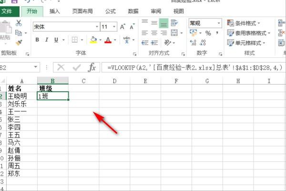The height and width of the screenshot is (191, 286).
Task: Open the Name Box dropdown arrow
Action: pyautogui.click(x=36, y=67)
